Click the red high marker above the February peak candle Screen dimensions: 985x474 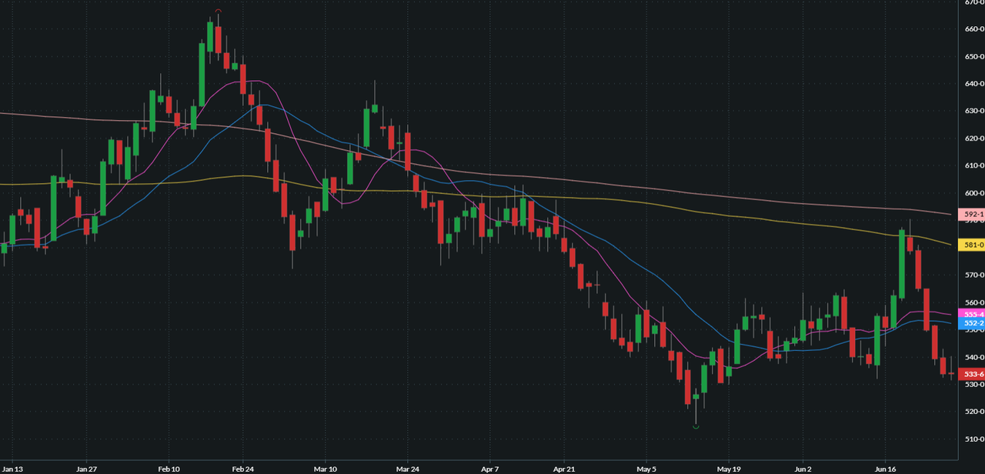[219, 11]
